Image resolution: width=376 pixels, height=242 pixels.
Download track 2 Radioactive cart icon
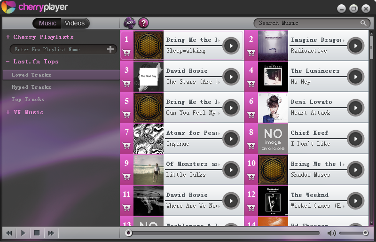pos(251,53)
